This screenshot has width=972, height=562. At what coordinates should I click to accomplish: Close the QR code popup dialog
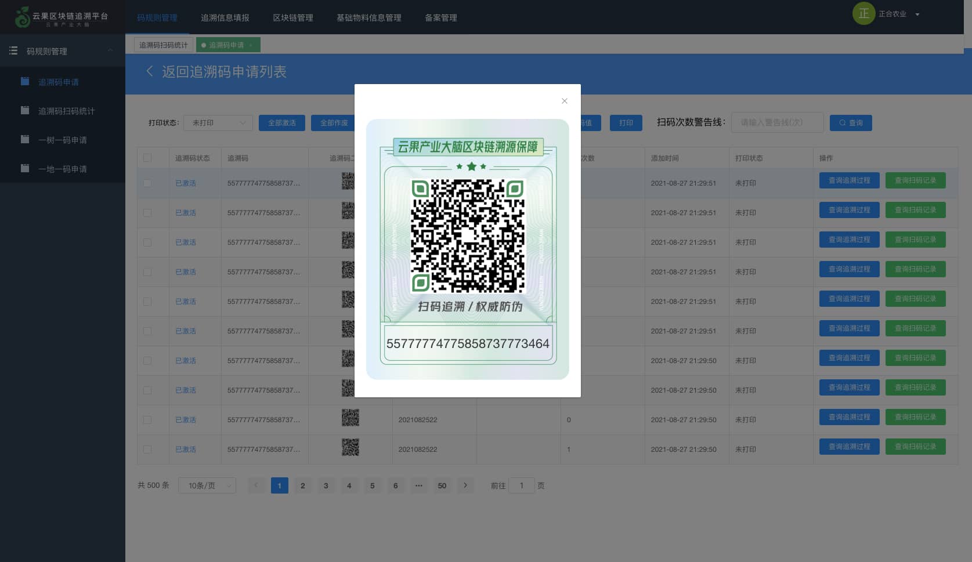[x=564, y=101]
